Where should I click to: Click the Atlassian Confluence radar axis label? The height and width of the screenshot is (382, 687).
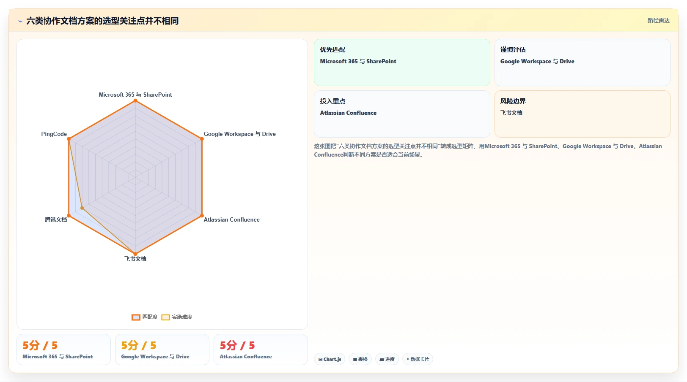[x=231, y=219]
